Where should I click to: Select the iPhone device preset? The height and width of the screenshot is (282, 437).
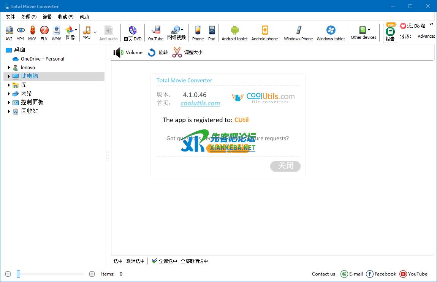point(198,33)
